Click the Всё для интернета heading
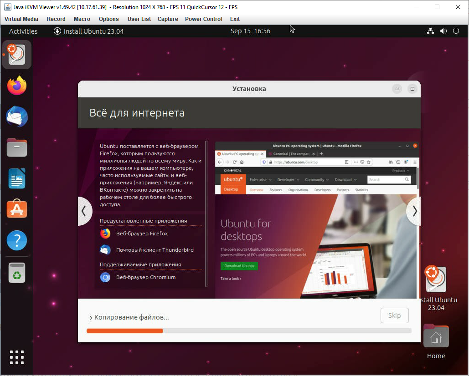The width and height of the screenshot is (469, 376). [x=137, y=113]
